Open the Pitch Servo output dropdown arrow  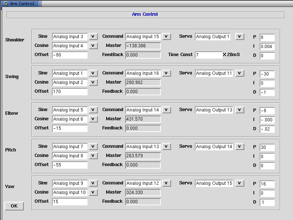pyautogui.click(x=240, y=146)
